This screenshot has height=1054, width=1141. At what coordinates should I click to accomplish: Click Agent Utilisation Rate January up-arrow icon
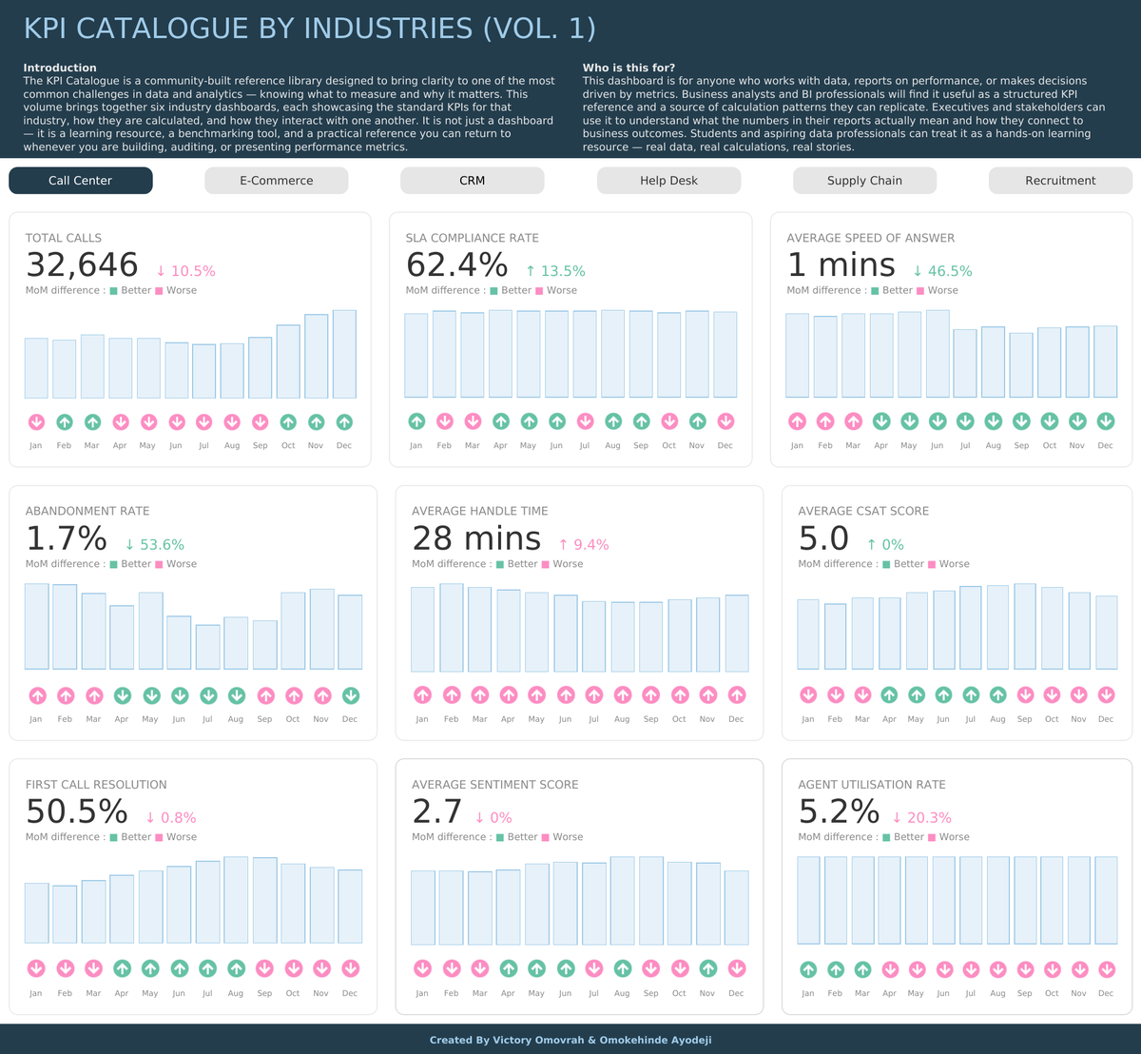pos(808,969)
